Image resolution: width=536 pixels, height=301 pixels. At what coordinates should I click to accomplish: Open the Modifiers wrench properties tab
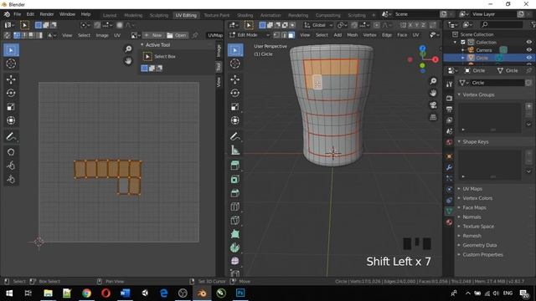tap(449, 167)
